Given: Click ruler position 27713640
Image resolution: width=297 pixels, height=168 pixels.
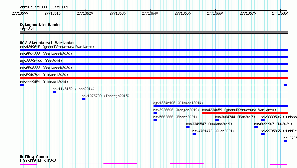Looking at the screenshot, I should coord(150,13).
